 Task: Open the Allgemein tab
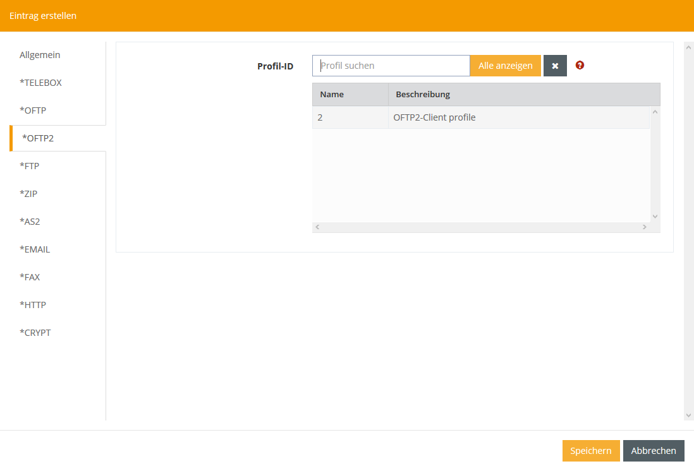click(40, 55)
